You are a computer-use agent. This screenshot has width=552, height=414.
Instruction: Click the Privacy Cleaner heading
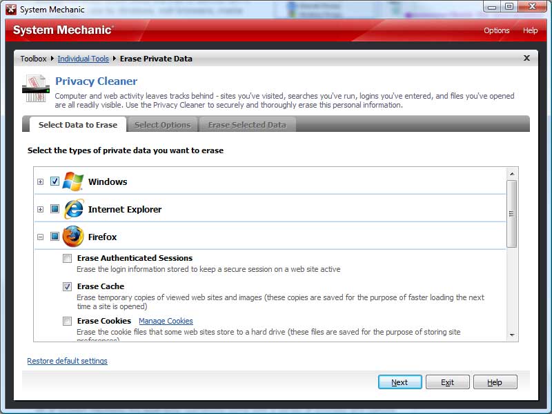(96, 81)
